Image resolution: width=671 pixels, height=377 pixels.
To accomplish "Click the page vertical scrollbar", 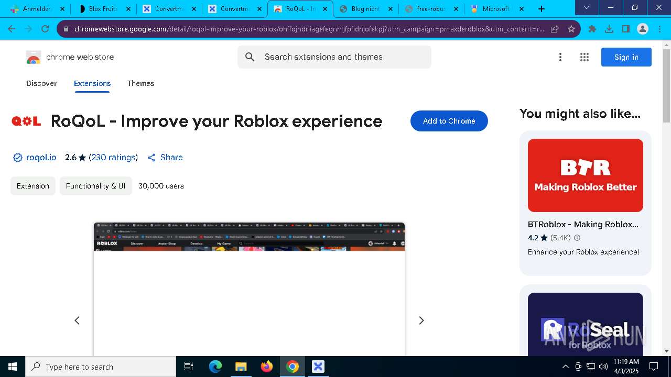I will pos(666,86).
